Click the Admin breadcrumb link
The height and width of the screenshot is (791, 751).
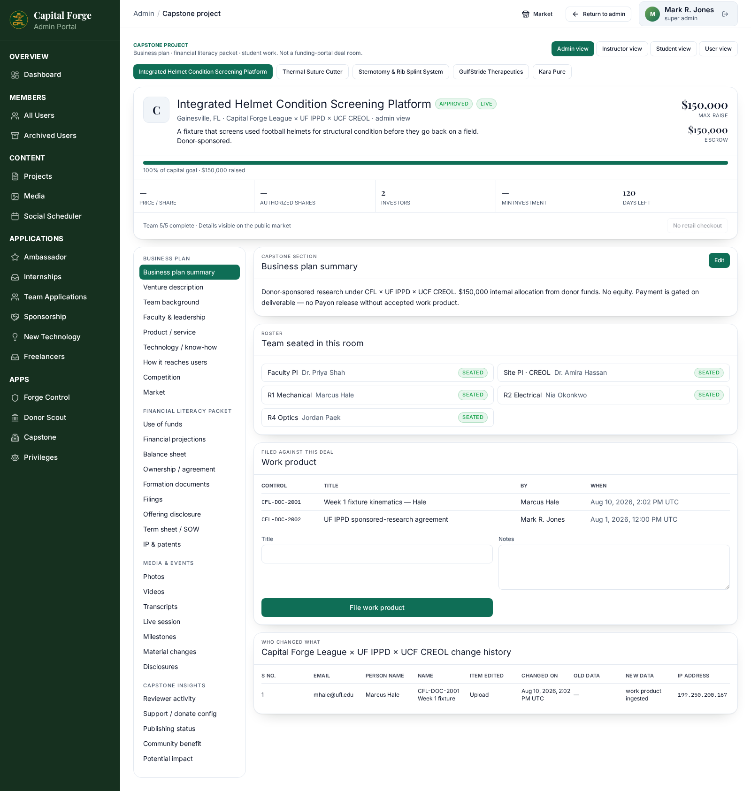pos(144,14)
